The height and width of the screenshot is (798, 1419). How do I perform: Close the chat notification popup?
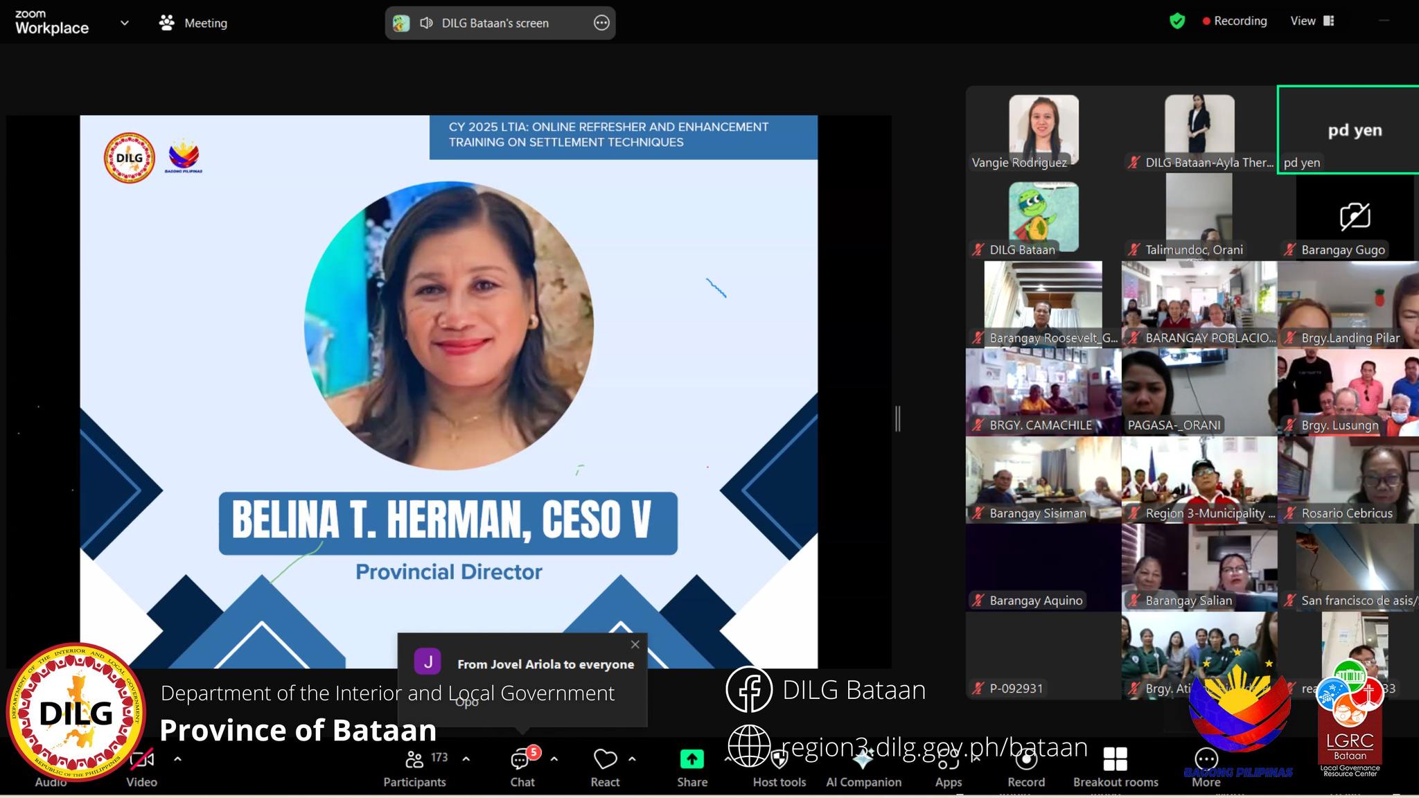pyautogui.click(x=635, y=644)
